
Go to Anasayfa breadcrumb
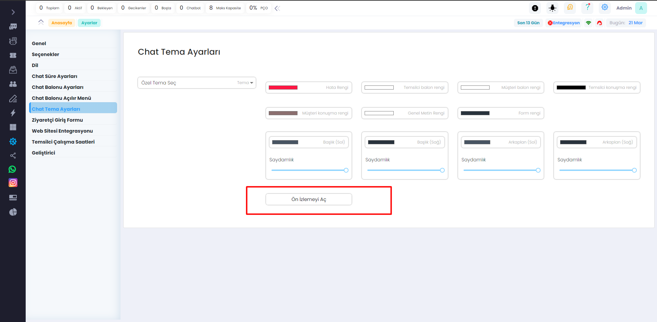click(62, 23)
